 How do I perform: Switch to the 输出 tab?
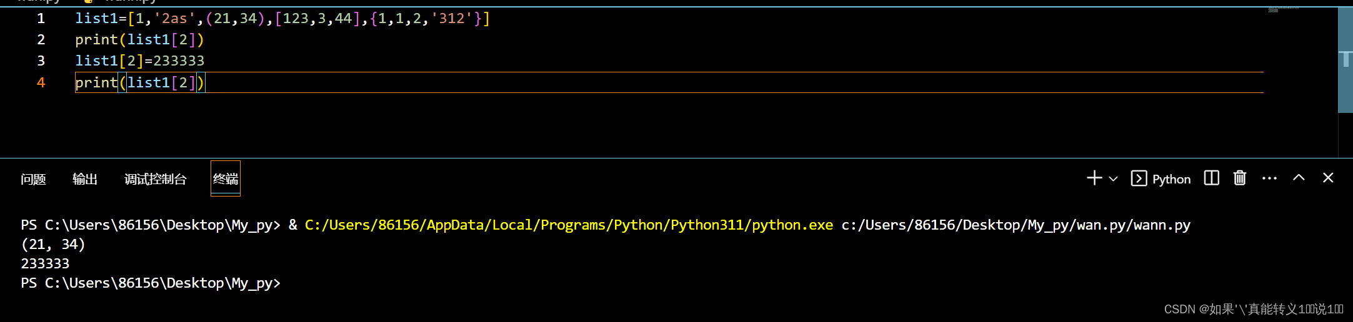(x=85, y=179)
